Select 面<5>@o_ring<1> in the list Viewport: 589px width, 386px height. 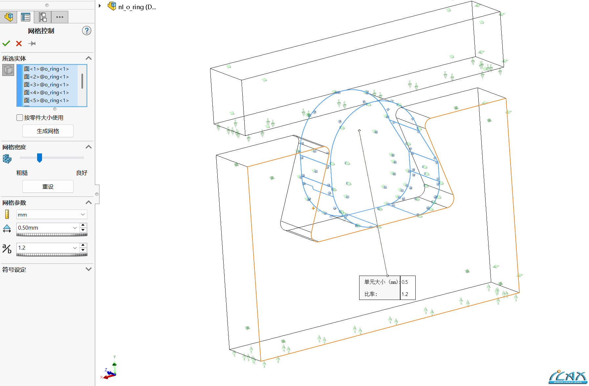[46, 101]
